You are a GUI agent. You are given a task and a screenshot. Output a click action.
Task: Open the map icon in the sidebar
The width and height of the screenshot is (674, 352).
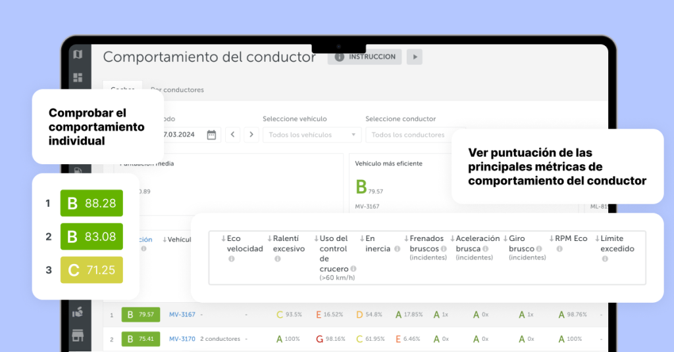click(78, 55)
